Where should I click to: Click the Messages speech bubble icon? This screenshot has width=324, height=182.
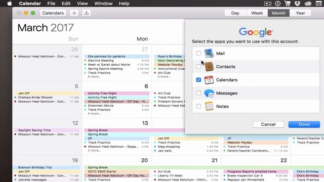(209, 93)
